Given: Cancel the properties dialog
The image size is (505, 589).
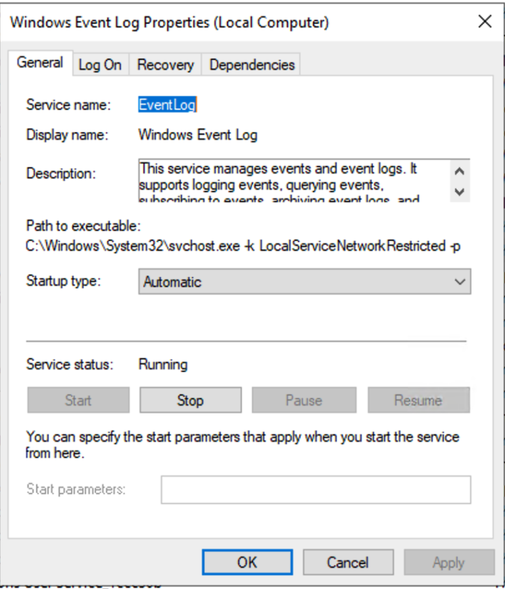Looking at the screenshot, I should 348,561.
